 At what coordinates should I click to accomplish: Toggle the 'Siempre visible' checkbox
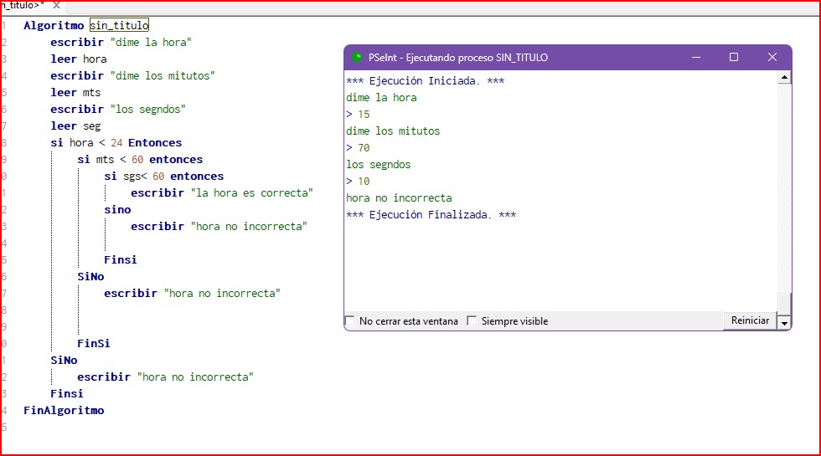(472, 321)
